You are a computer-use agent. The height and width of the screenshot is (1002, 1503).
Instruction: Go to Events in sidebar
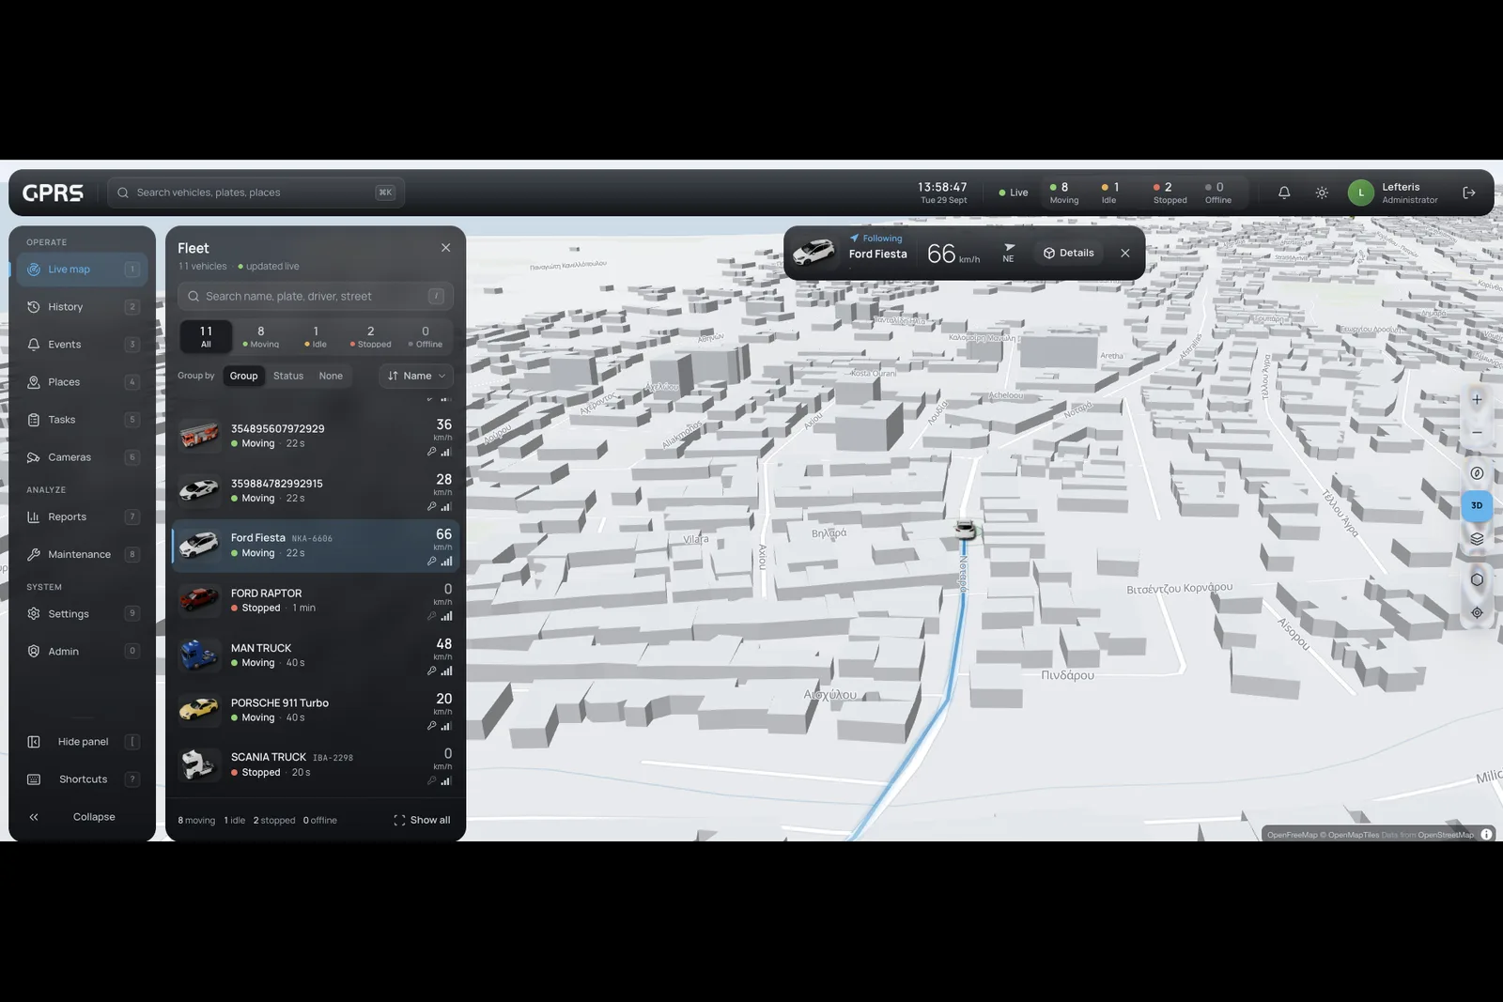[x=82, y=345]
